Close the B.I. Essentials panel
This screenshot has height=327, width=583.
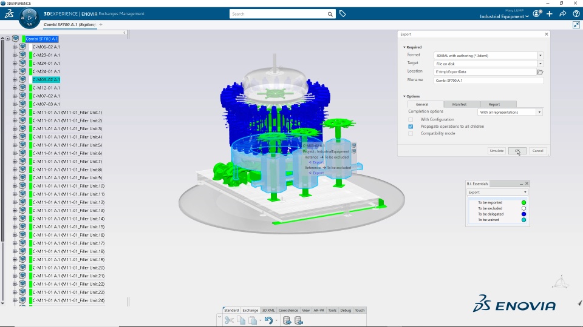coord(527,183)
